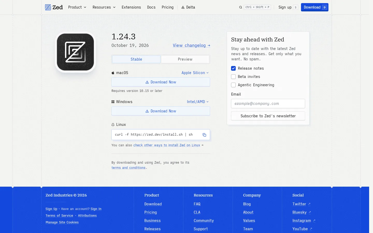
Task: Open the YouTube footer link
Action: 302,229
